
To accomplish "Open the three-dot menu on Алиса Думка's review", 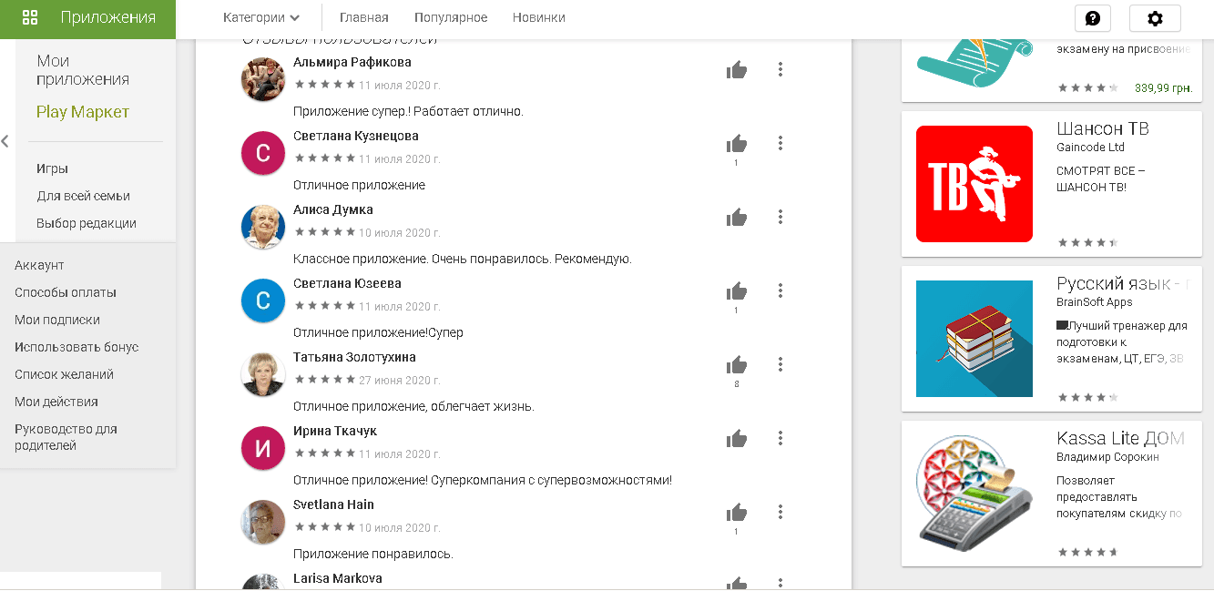I will coord(780,216).
